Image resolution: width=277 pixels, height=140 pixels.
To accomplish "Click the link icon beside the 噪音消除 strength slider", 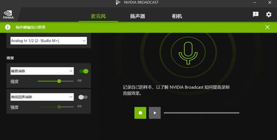I will 80,80.
